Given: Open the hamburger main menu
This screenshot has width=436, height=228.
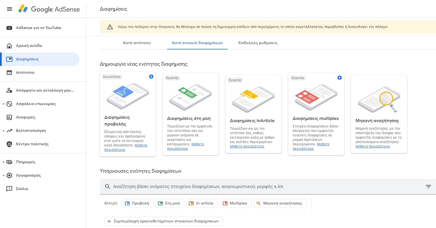Looking at the screenshot, I should click(10, 9).
